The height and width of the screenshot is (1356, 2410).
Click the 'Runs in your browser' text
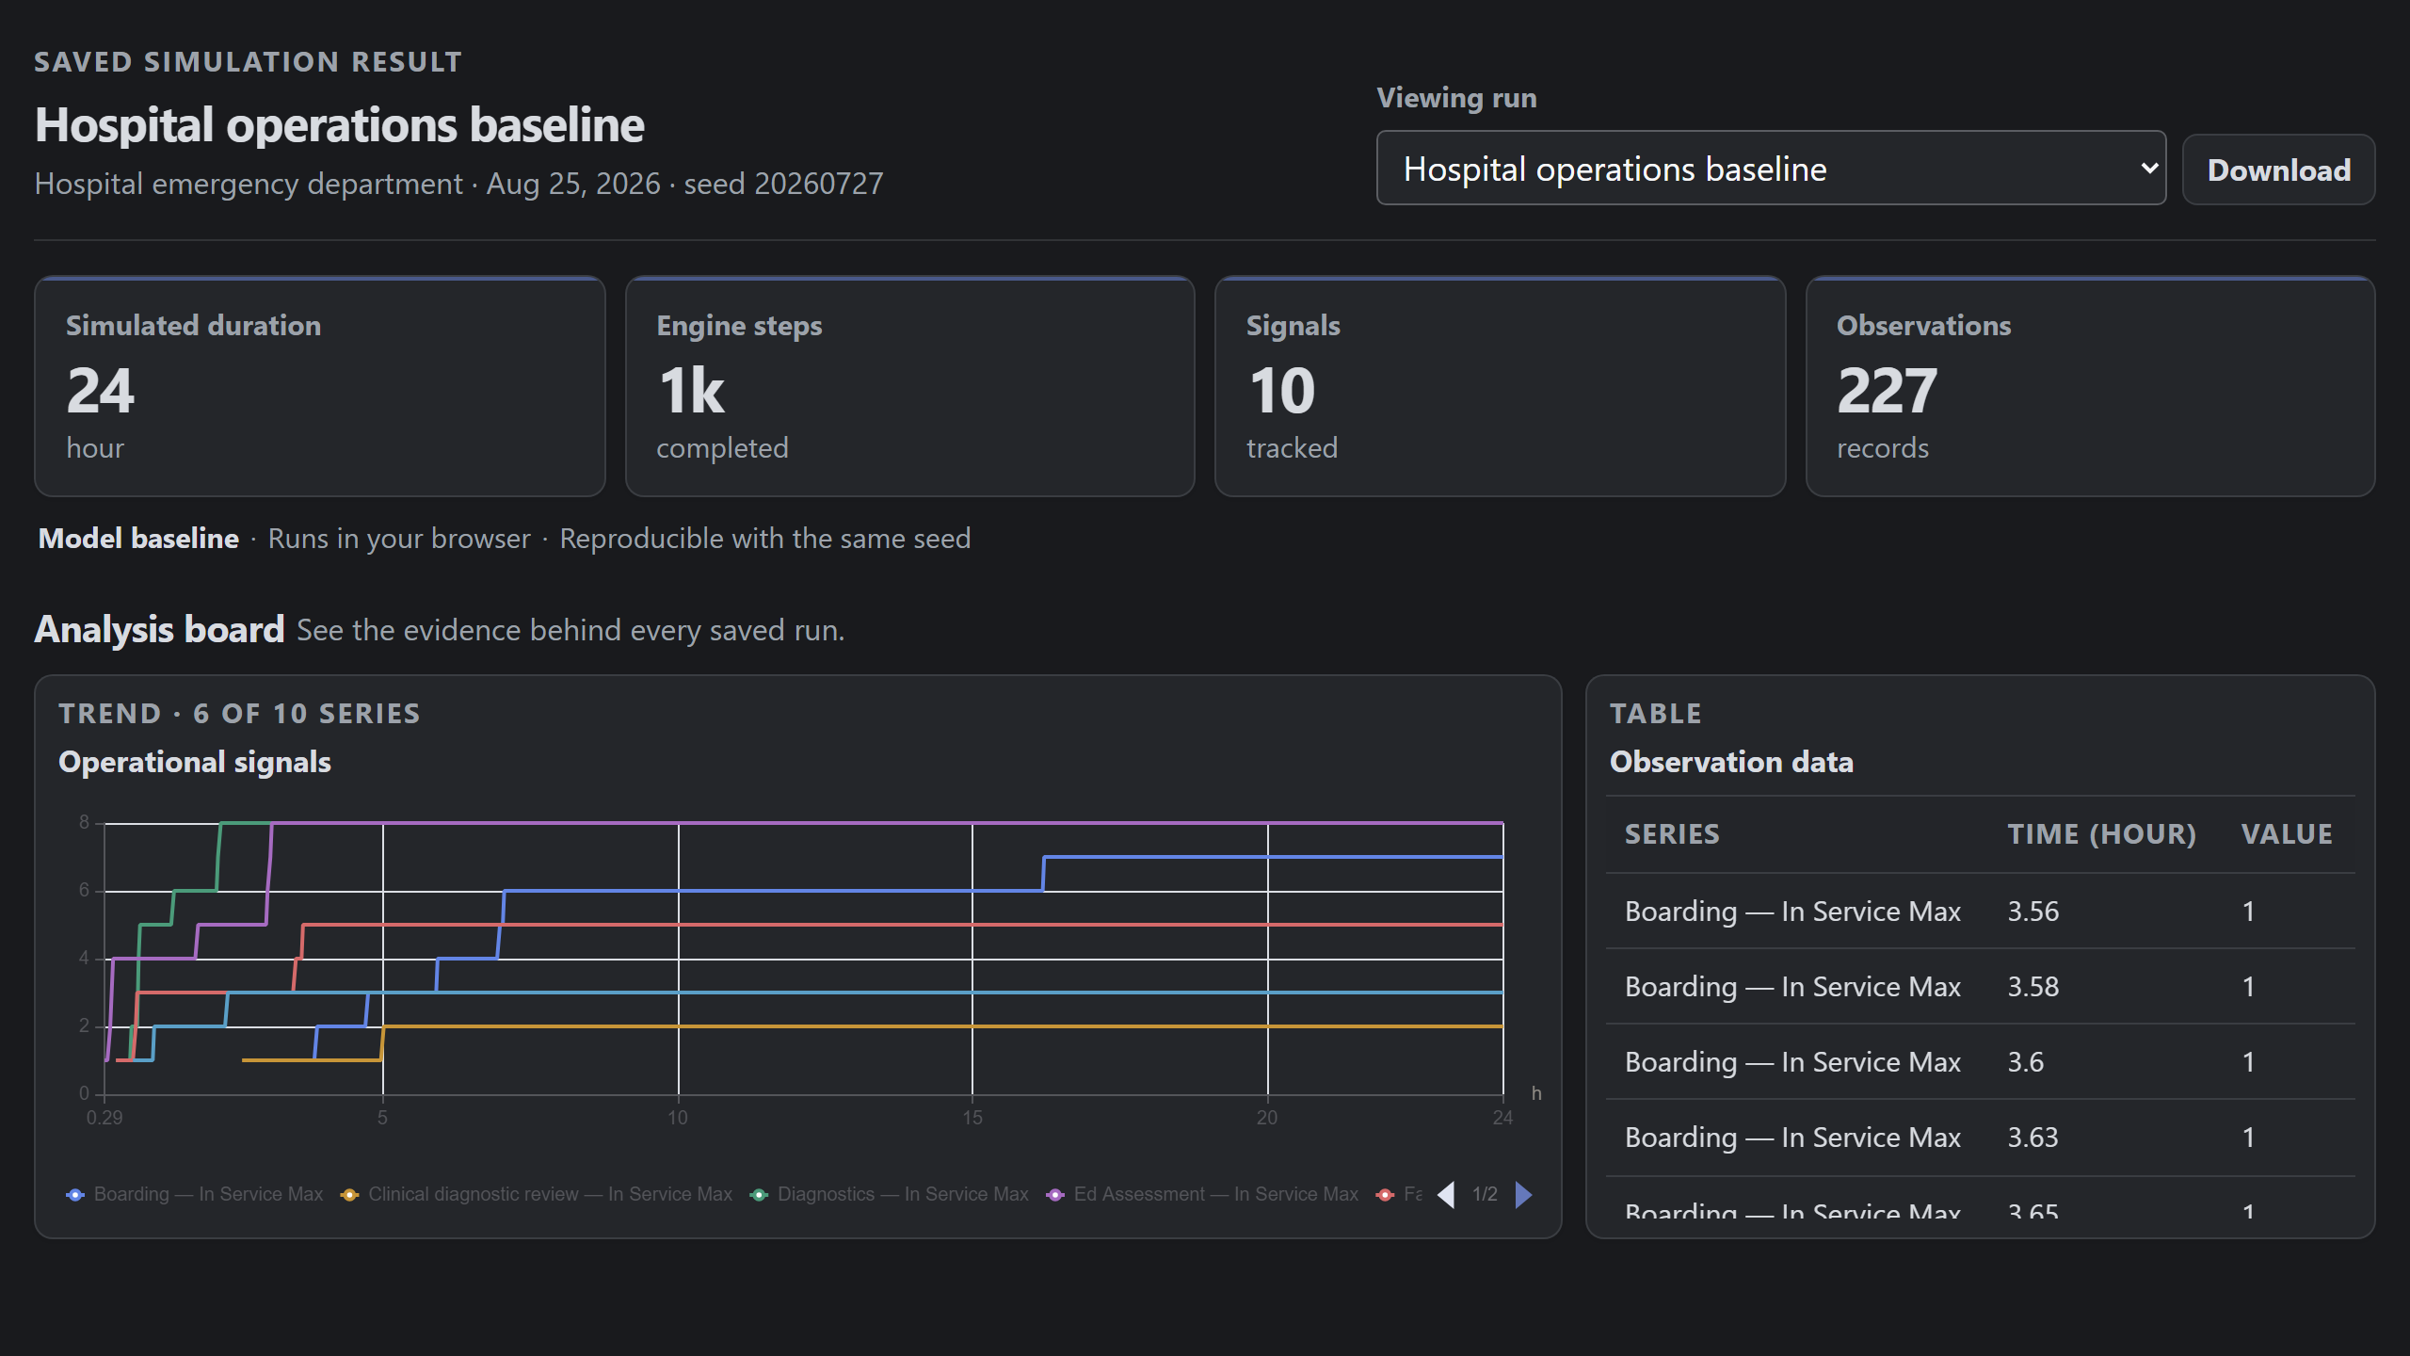399,539
